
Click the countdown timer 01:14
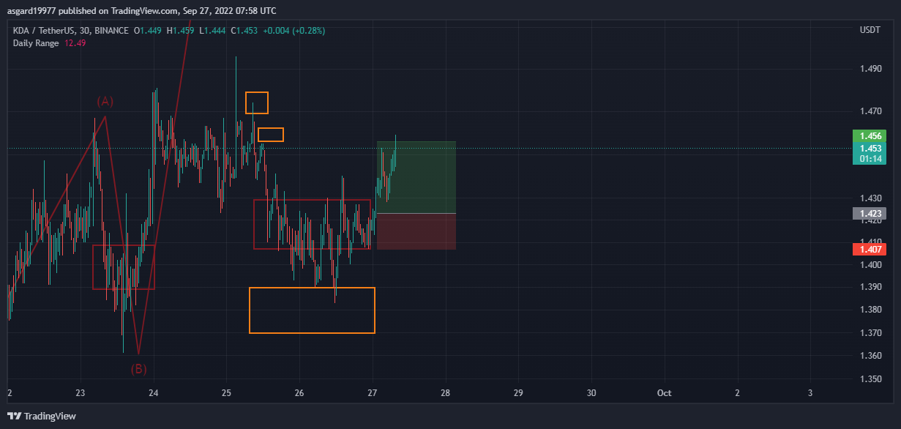[x=870, y=159]
